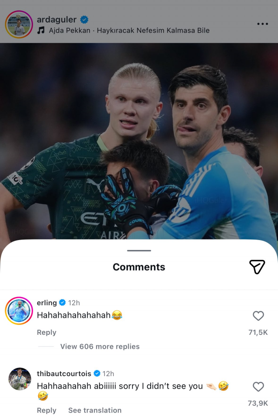This screenshot has width=278, height=417.
Task: View erling's story from avatar ring
Action: (x=19, y=310)
